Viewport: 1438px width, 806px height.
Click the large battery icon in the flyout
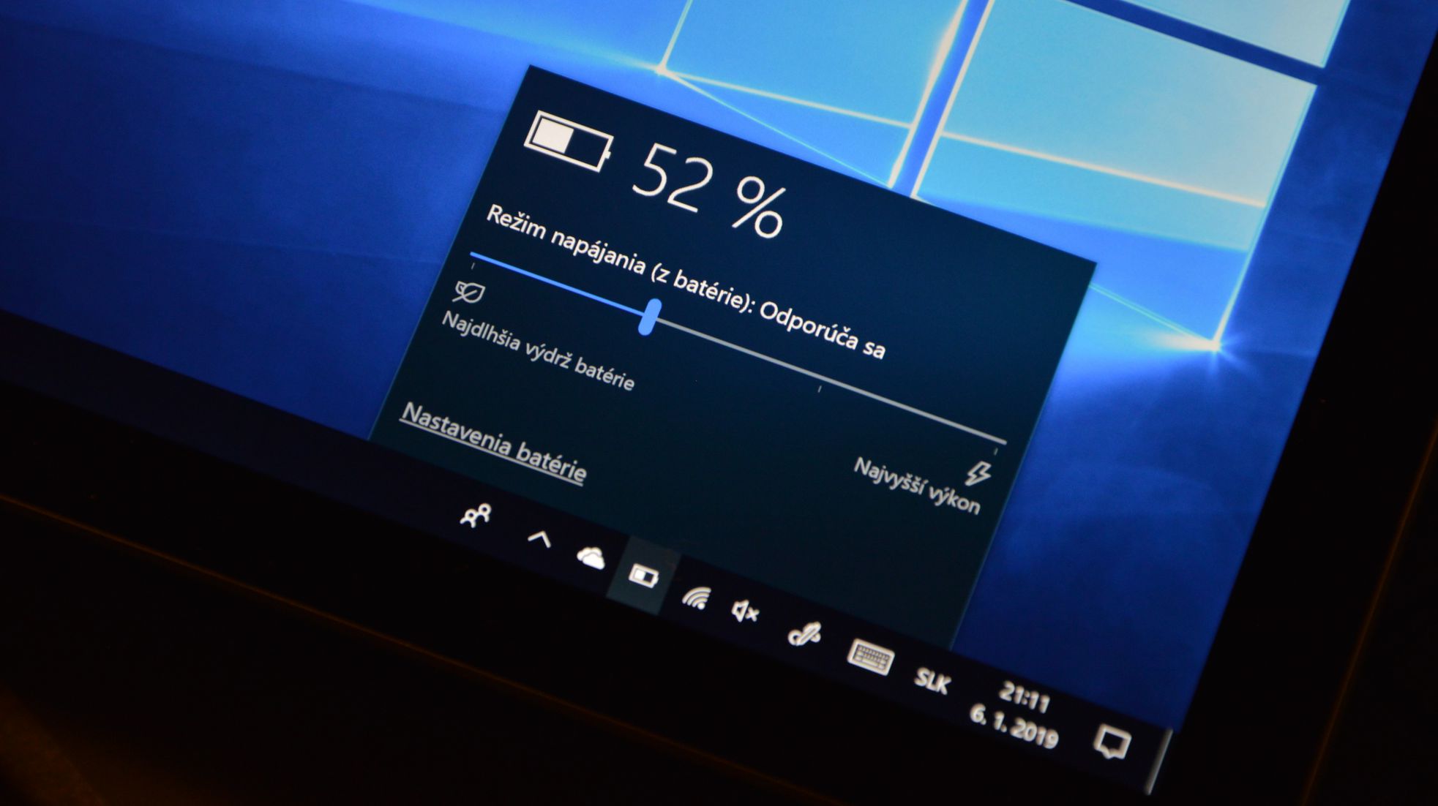coord(569,141)
